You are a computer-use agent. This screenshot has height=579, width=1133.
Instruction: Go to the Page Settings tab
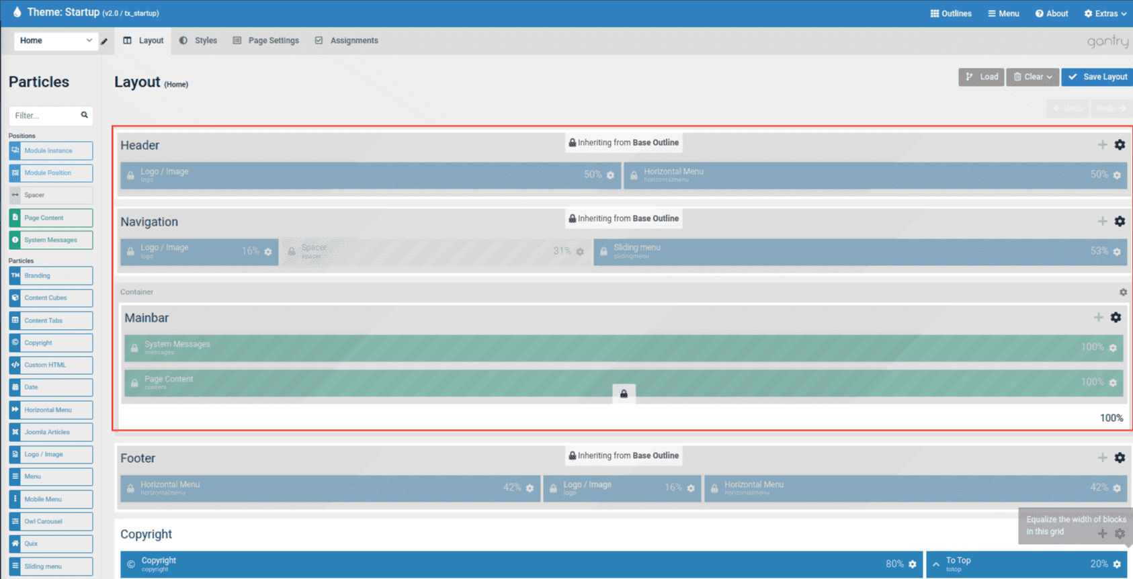pyautogui.click(x=266, y=41)
